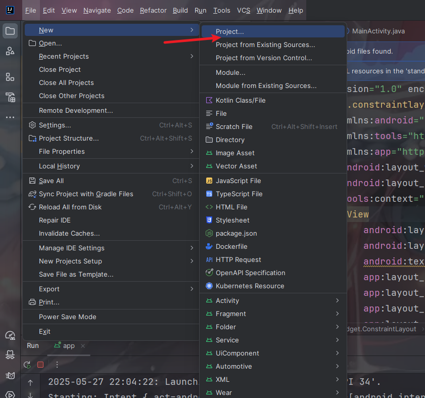Expand the File Properties submenu arrow
The image size is (425, 398).
192,151
